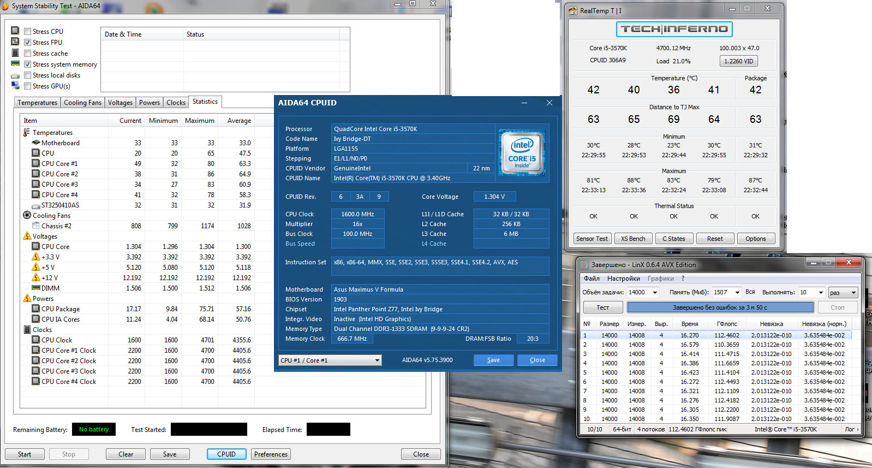Click the Motherboard icon in the statistics list
Image resolution: width=872 pixels, height=468 pixels.
click(x=36, y=143)
